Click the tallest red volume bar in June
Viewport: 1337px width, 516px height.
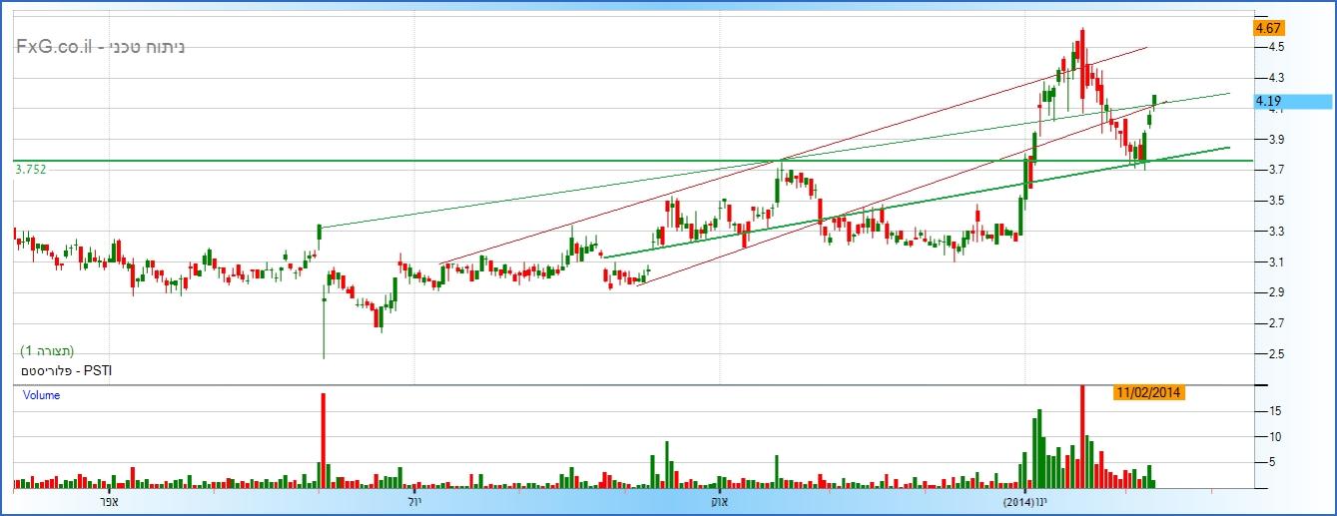(324, 439)
